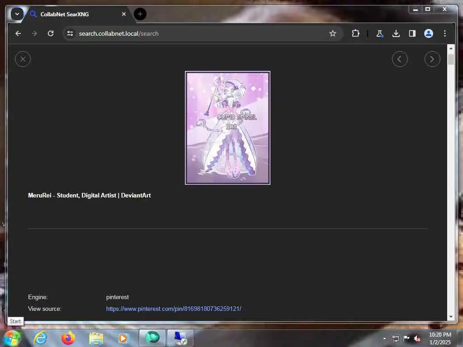Bookmark this page with the star

pos(332,33)
